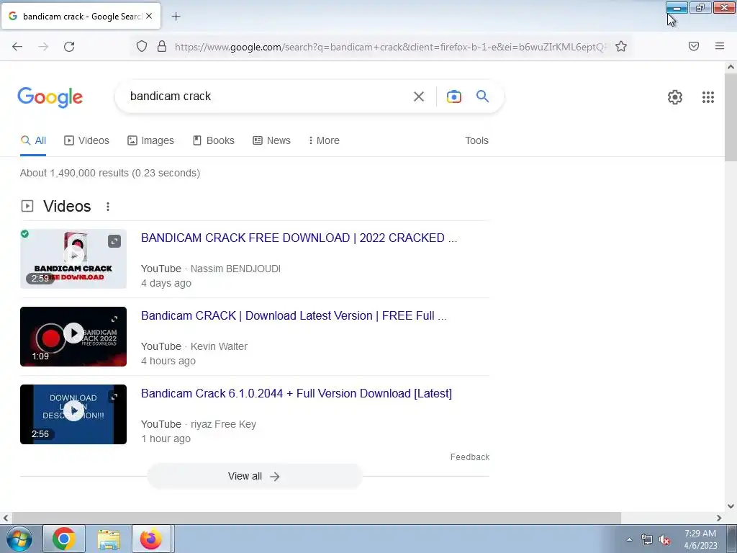Go back to the previous page
Viewport: 737px width, 553px height.
(17, 47)
